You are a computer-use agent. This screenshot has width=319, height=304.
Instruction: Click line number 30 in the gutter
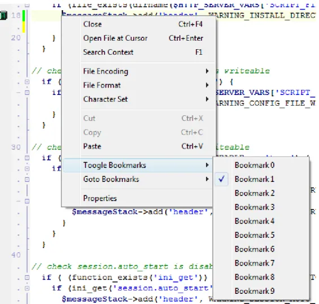16,147
